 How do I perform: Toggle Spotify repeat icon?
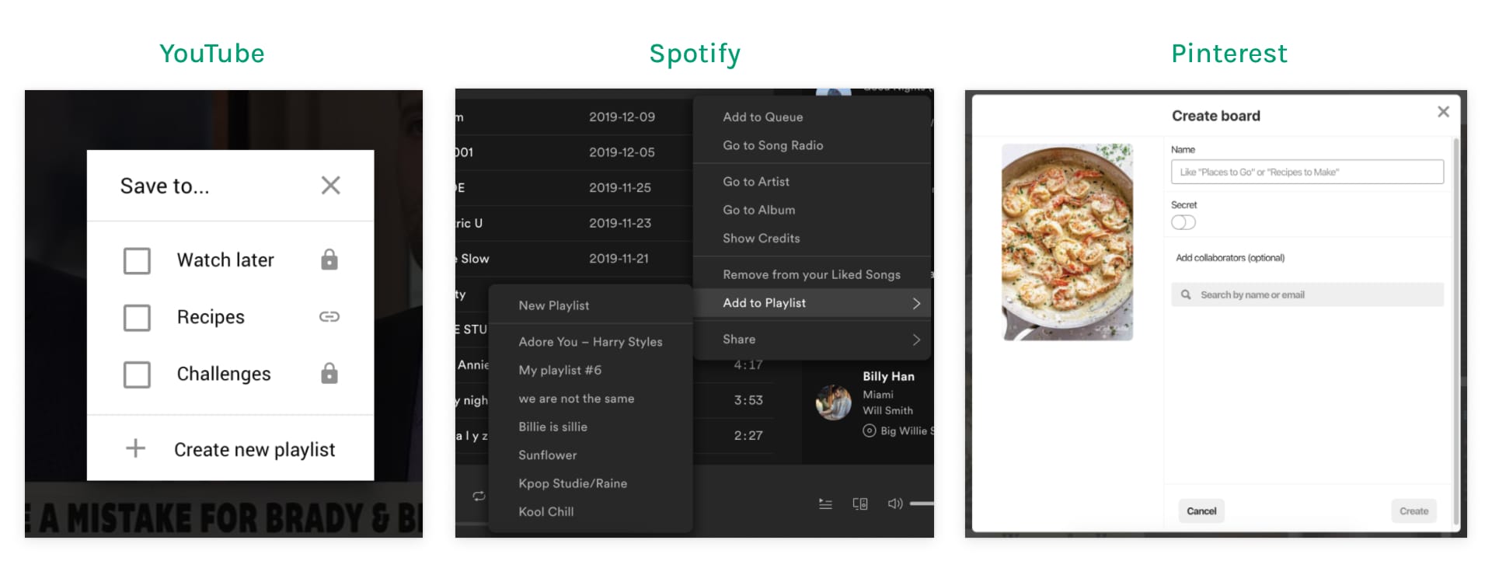(x=479, y=496)
